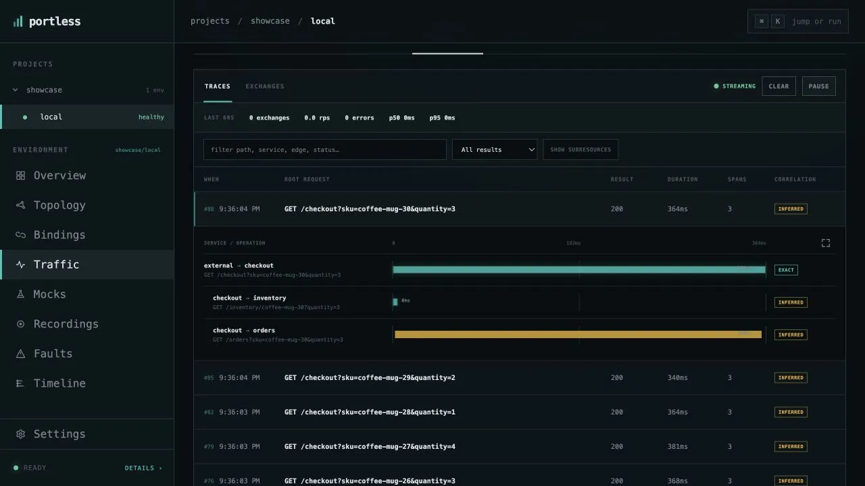Expand trace waterfall to fullscreen
Screen dimensions: 865x486
(x=826, y=243)
